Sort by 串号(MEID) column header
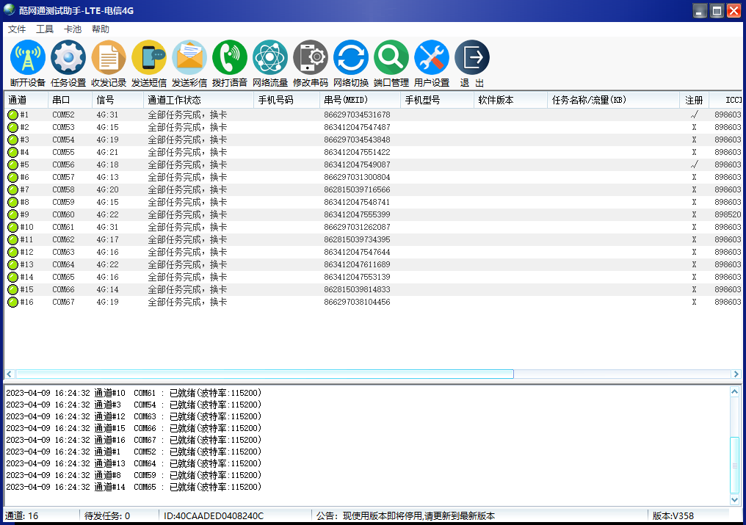The width and height of the screenshot is (746, 525). coord(361,100)
